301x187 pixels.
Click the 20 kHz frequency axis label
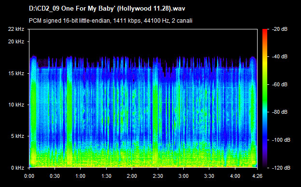(x=16, y=41)
